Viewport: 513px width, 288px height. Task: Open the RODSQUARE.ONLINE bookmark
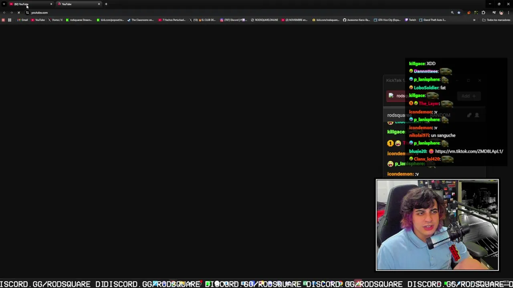click(x=265, y=20)
